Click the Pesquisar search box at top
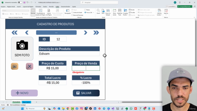Image resolution: width=197 pixels, height=111 pixels. (99, 2)
